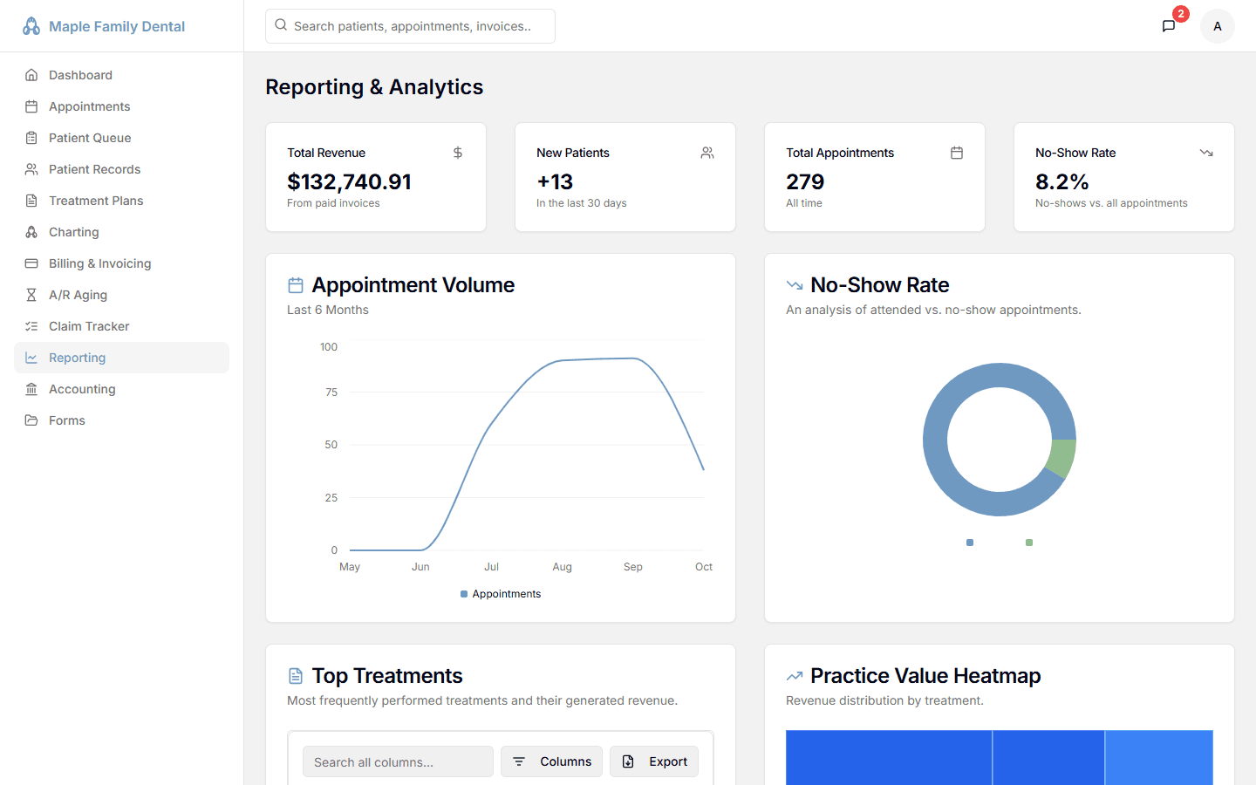Navigate to Patient Records
The image size is (1256, 785).
(121, 169)
